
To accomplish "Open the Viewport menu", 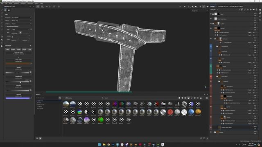I will [x=23, y=4].
